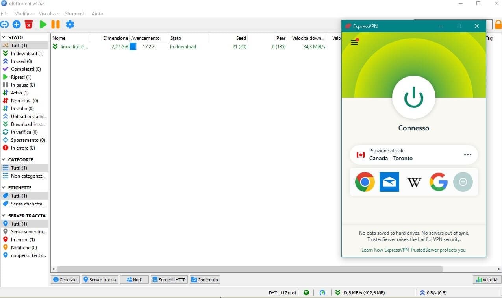
Task: Toggle the ExpressVPN power button
Action: tap(414, 97)
